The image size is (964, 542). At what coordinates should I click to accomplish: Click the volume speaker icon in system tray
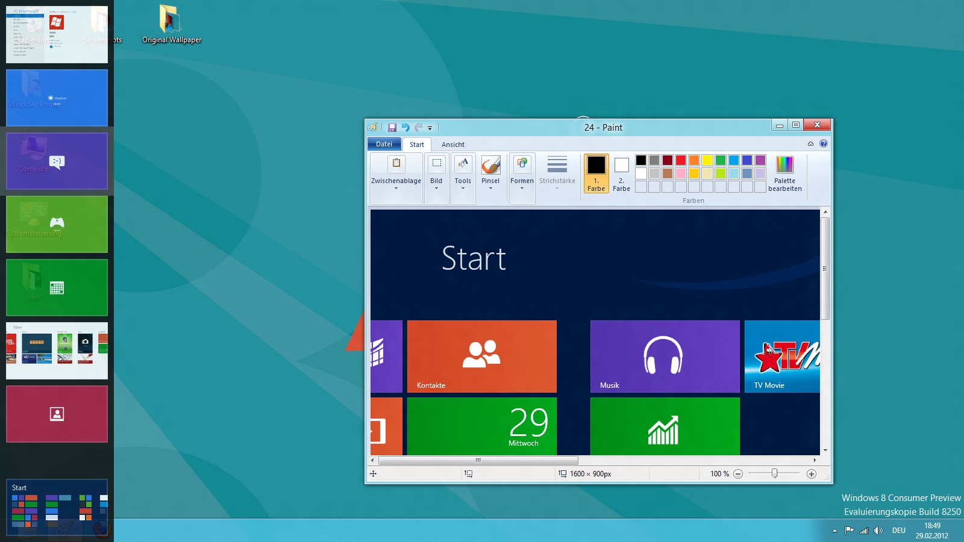click(x=878, y=531)
